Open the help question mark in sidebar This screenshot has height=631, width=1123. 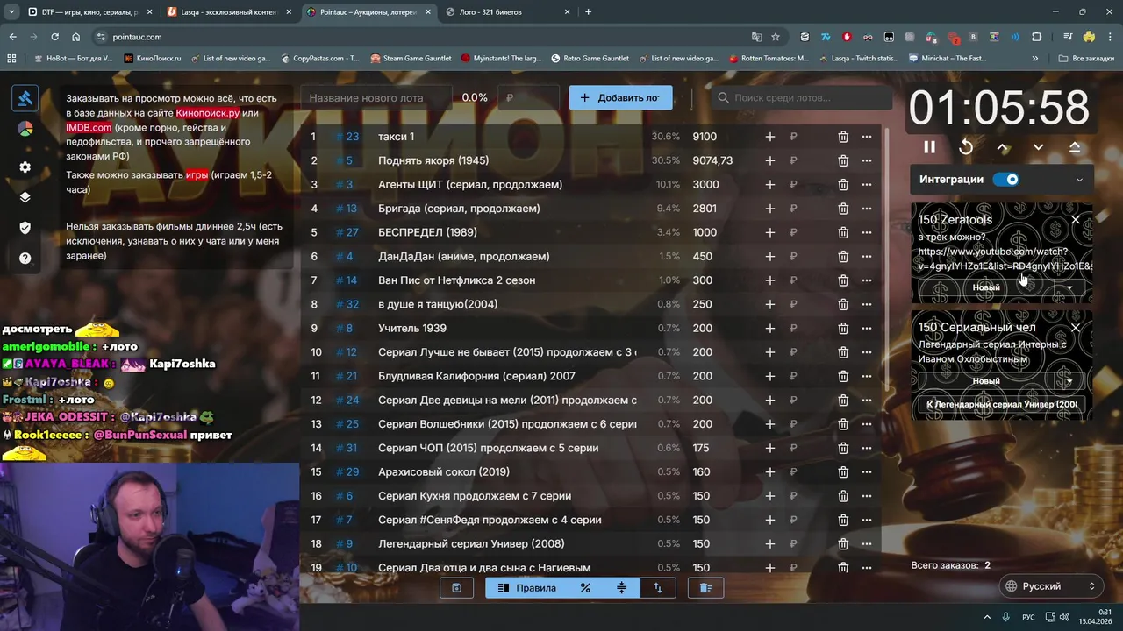click(25, 259)
